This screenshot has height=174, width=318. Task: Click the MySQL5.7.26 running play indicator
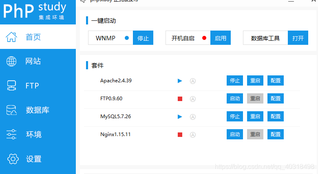click(x=180, y=117)
